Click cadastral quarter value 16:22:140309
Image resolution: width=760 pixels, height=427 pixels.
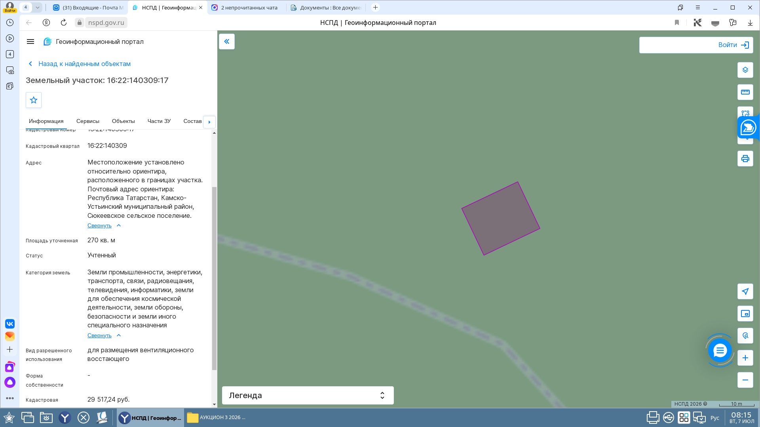click(107, 145)
